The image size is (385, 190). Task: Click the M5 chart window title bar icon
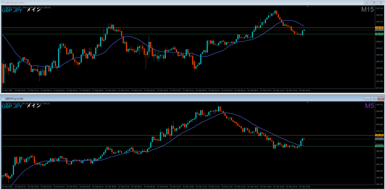(3, 98)
